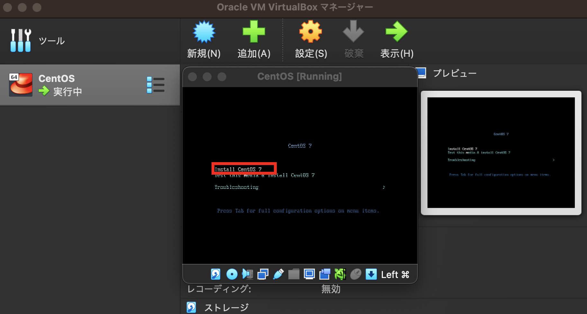
Task: Click the New 新規(N) label
Action: 204,53
